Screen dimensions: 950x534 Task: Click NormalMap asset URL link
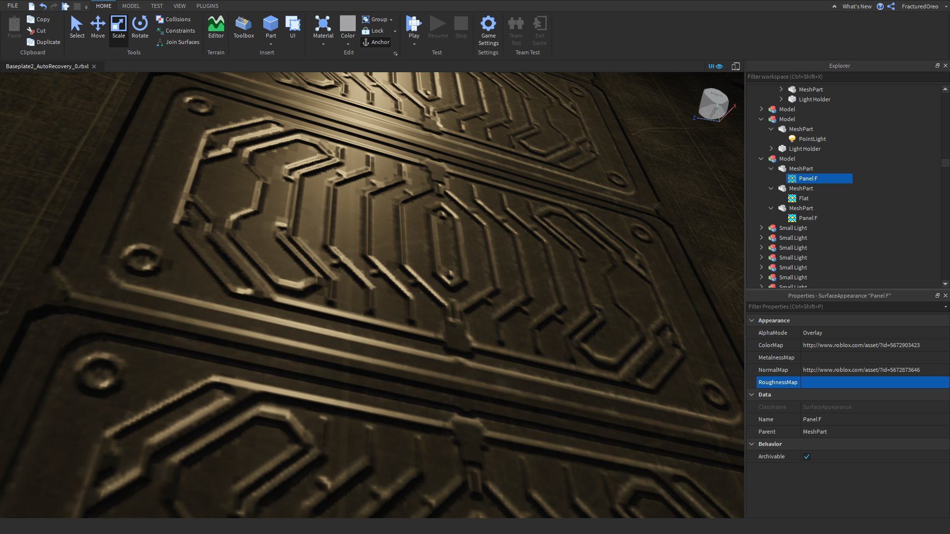pos(861,370)
